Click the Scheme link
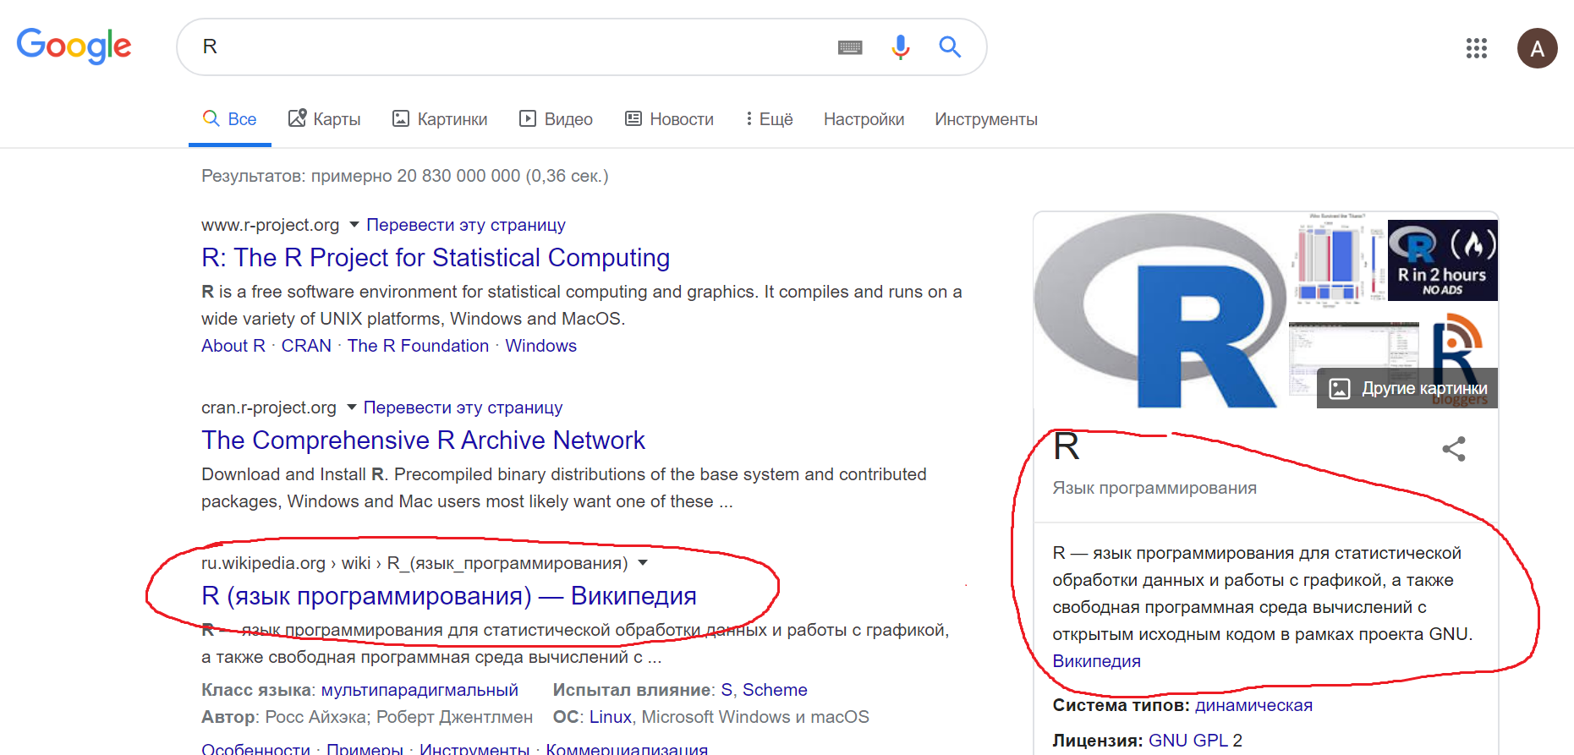This screenshot has width=1574, height=755. pyautogui.click(x=775, y=690)
